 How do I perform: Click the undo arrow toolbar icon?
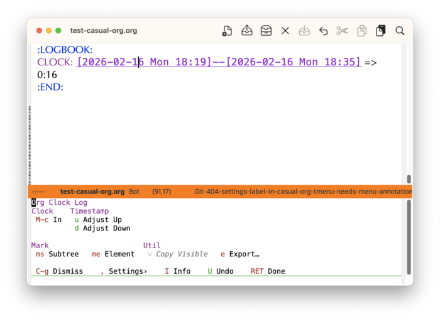tap(323, 31)
